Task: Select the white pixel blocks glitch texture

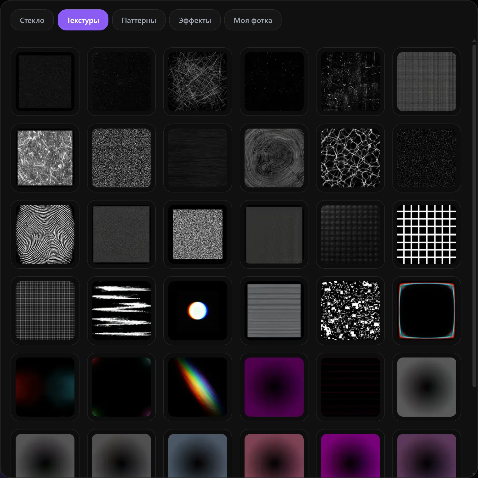Action: pyautogui.click(x=350, y=311)
